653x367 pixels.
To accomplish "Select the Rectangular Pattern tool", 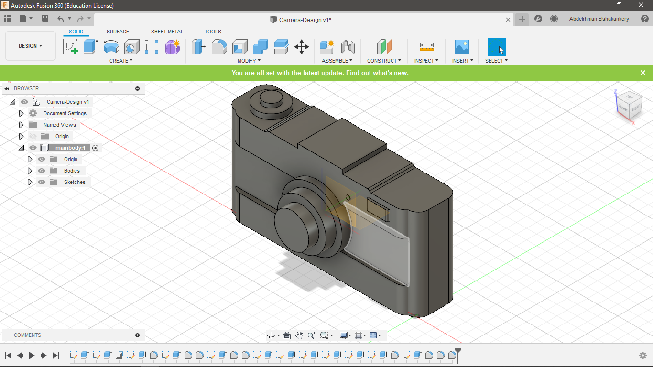I will tap(152, 47).
